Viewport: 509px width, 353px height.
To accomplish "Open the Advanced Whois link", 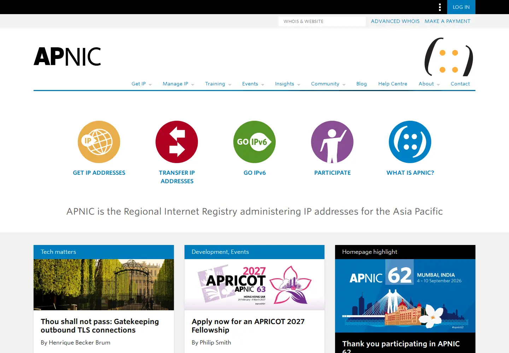I will pos(395,21).
